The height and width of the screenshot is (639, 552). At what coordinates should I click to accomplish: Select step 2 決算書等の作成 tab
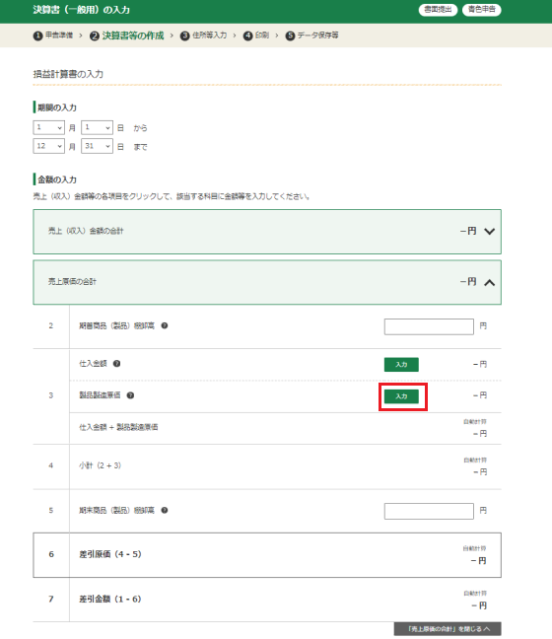click(x=127, y=35)
